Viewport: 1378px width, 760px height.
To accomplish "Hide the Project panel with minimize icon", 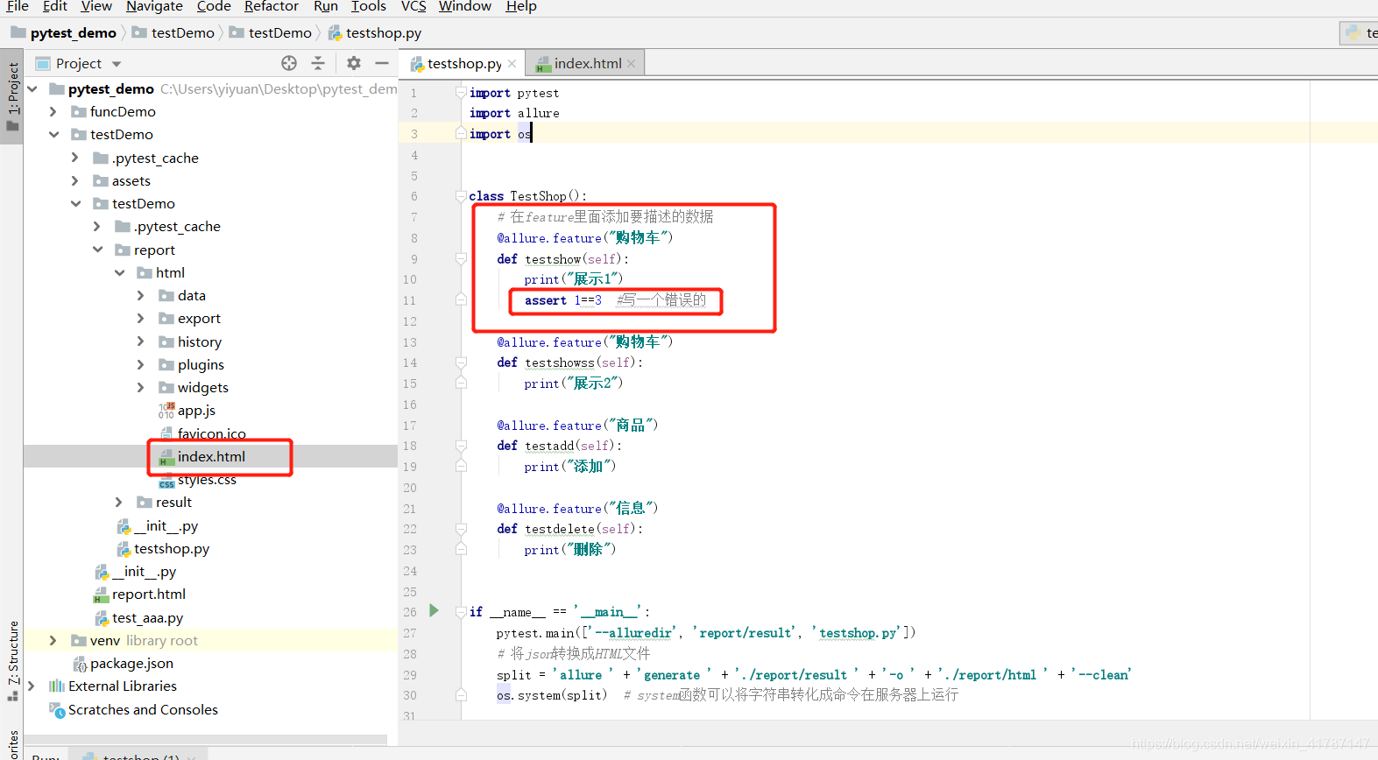I will point(382,63).
